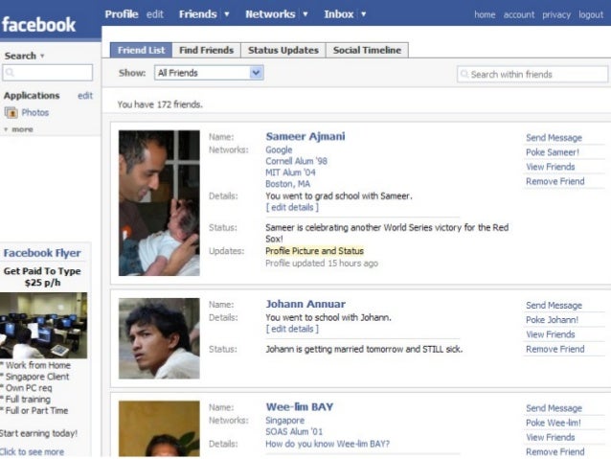
Task: Select the Friend List tab
Action: [x=141, y=50]
